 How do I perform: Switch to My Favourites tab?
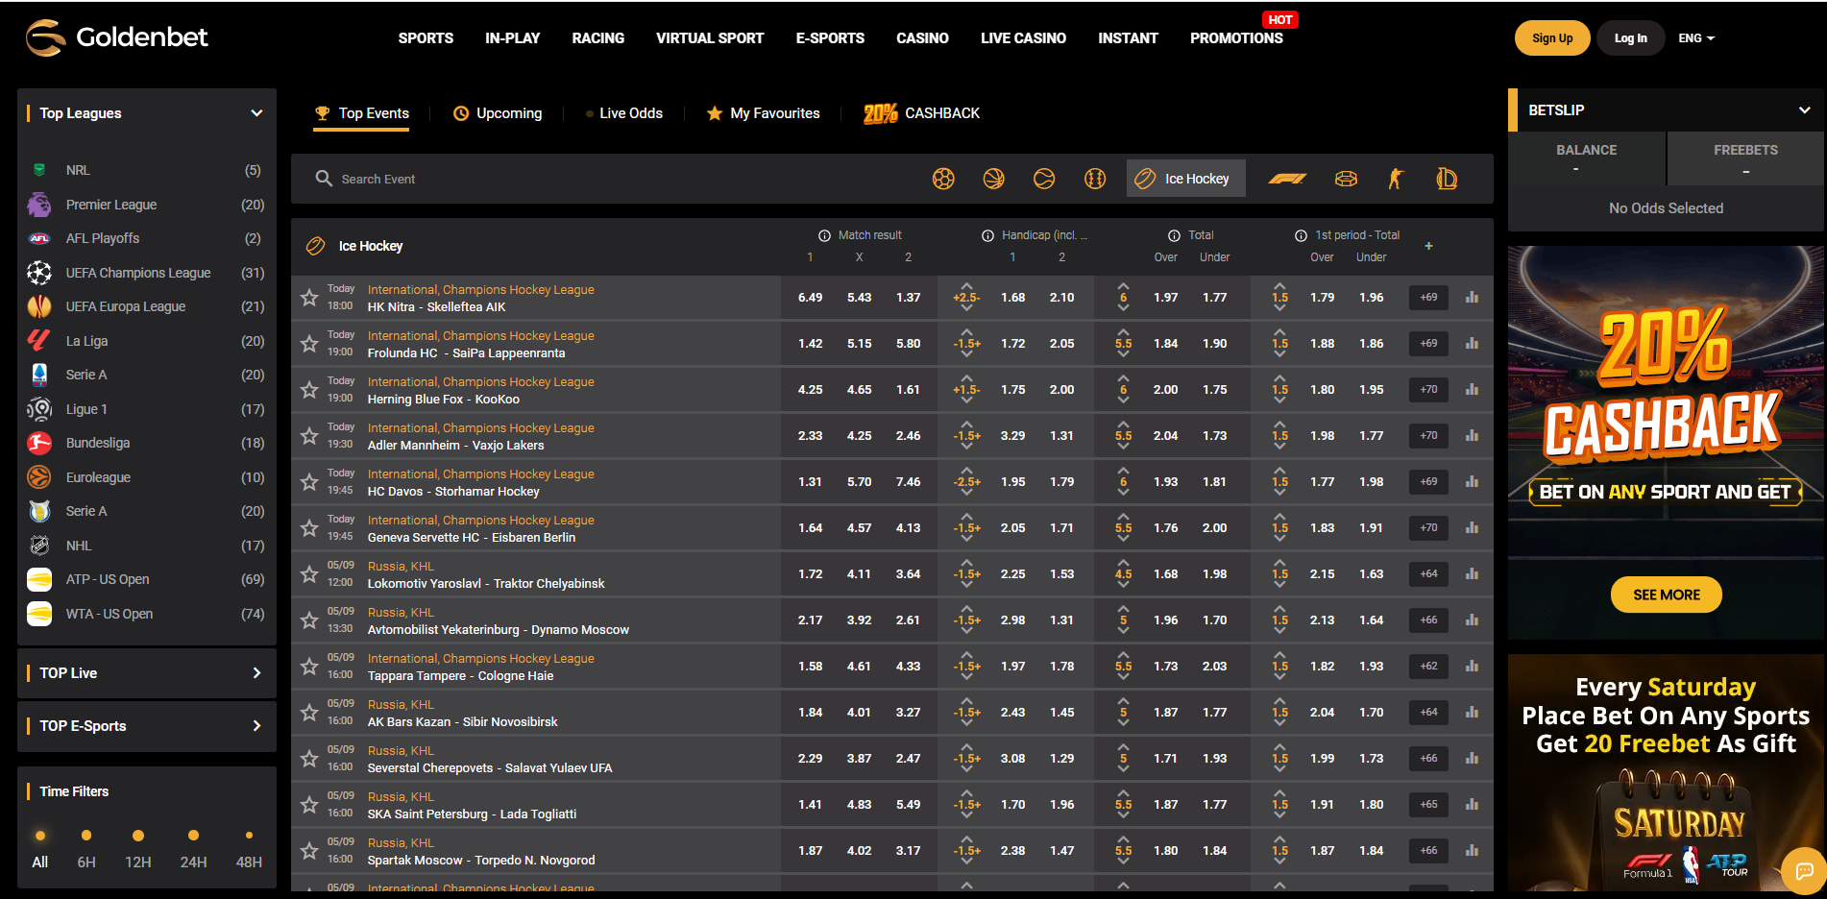pos(763,113)
